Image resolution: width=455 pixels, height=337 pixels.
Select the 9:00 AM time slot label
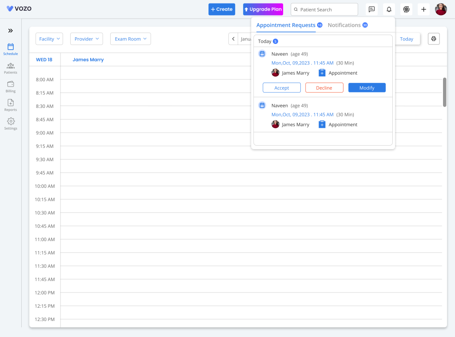pos(45,133)
